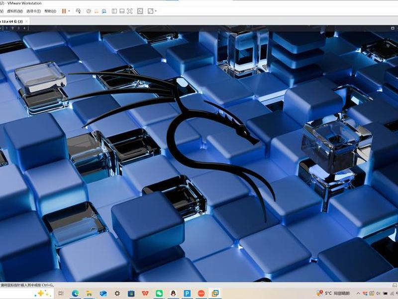This screenshot has width=398, height=299.
Task: Open the red round app taskbar icon
Action: 201,294
